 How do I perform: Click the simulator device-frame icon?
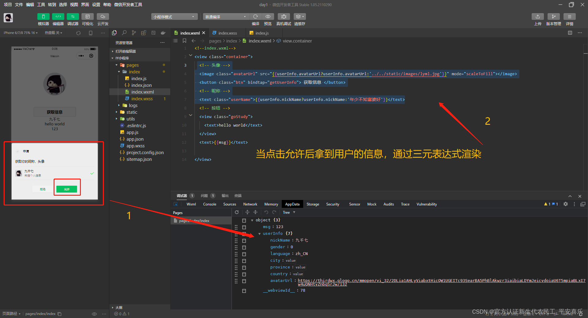pos(91,33)
